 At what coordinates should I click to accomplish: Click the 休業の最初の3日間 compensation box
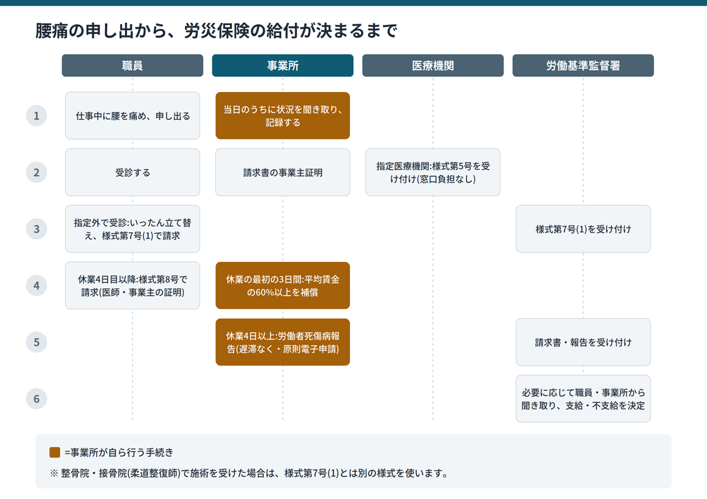[x=282, y=285]
